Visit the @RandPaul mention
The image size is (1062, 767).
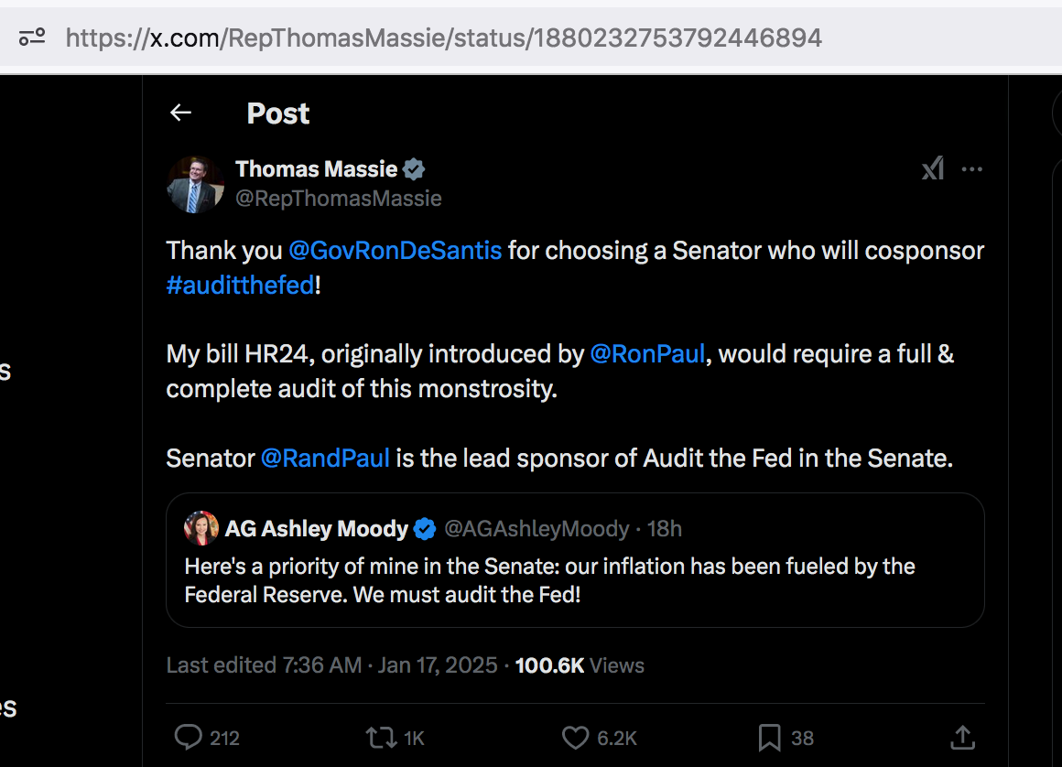pyautogui.click(x=325, y=458)
